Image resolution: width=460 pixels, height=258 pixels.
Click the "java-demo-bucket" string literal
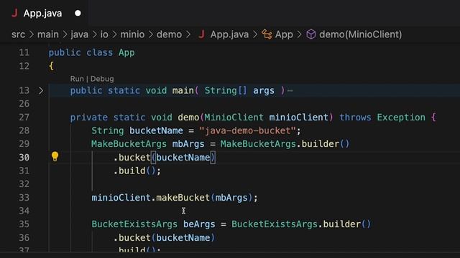pyautogui.click(x=247, y=130)
